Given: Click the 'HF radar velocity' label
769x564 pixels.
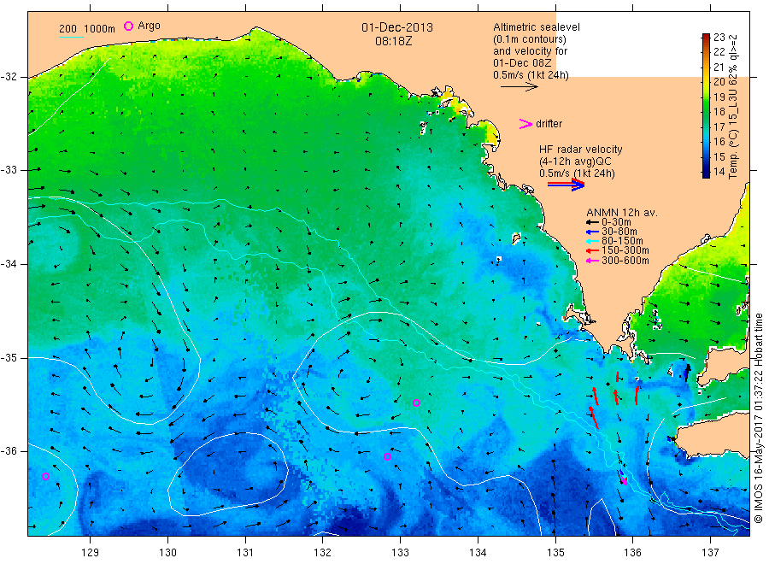Looking at the screenshot, I should (x=581, y=149).
